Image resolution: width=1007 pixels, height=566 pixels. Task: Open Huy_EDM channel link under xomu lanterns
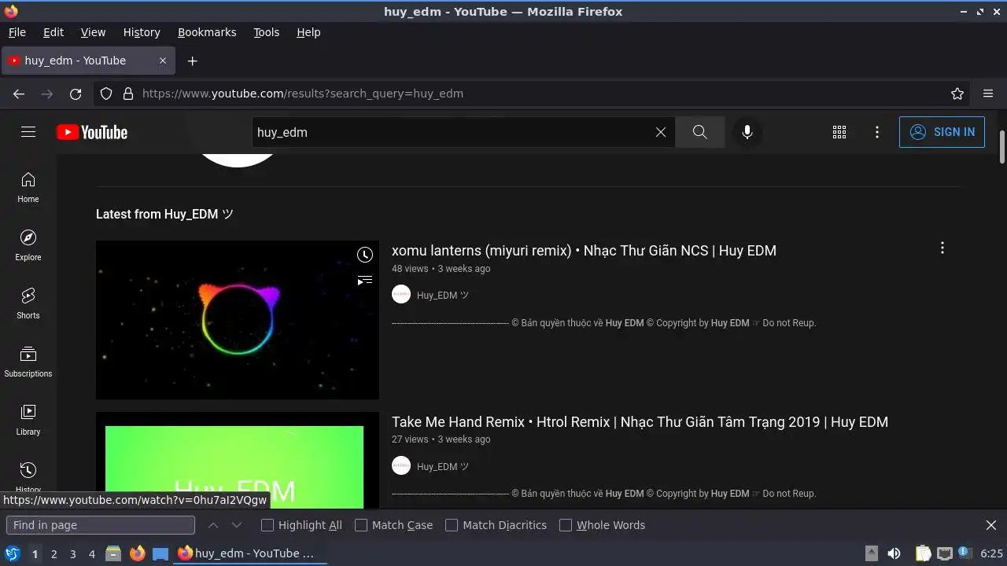tap(443, 295)
